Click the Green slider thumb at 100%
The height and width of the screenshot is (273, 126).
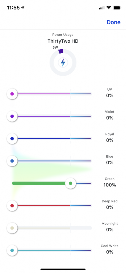71,183
